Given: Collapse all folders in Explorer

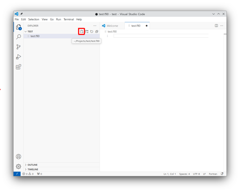Looking at the screenshot, I should tap(97, 32).
